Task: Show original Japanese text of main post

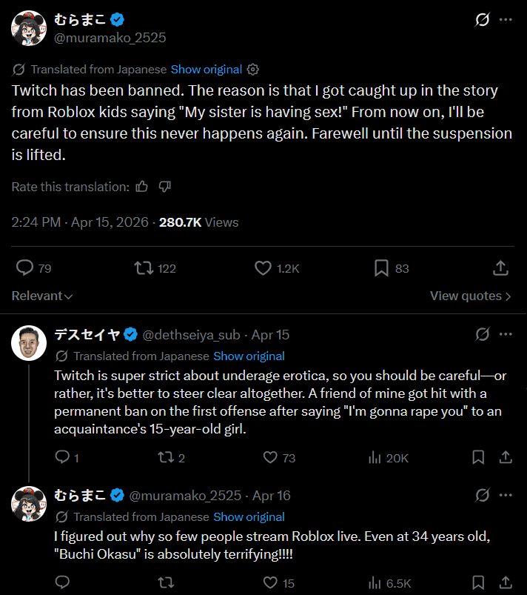Action: (207, 69)
